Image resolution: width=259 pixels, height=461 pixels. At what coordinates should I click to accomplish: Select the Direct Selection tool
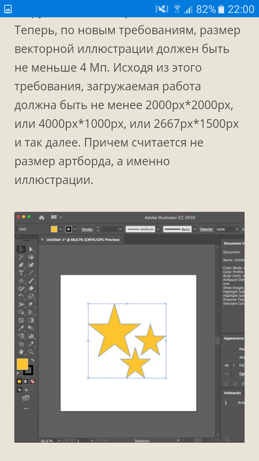click(x=31, y=249)
